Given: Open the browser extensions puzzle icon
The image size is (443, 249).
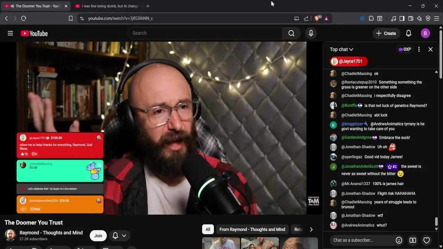Looking at the screenshot, I should click(371, 18).
